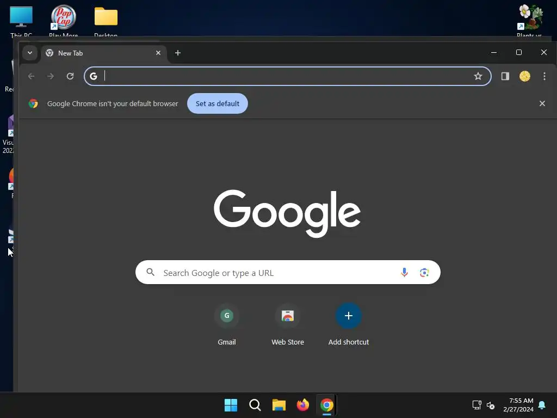Open the Web Store shortcut
557x418 pixels.
[x=288, y=324]
